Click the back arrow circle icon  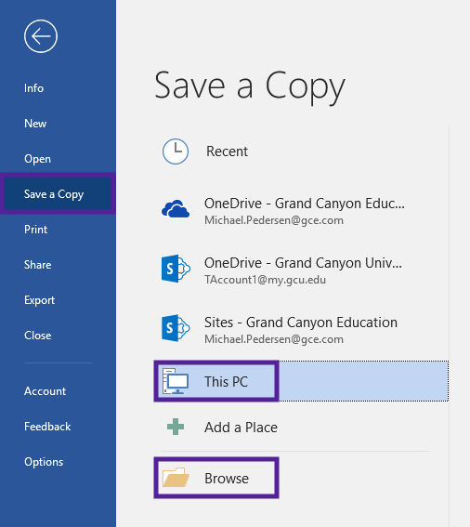tap(41, 36)
